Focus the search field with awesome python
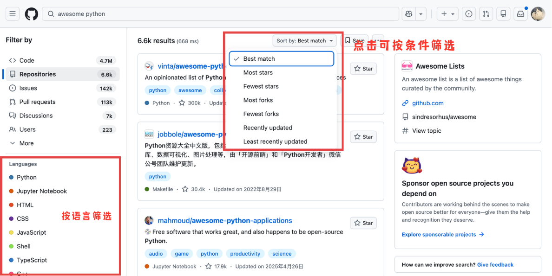The width and height of the screenshot is (552, 276). tap(220, 14)
